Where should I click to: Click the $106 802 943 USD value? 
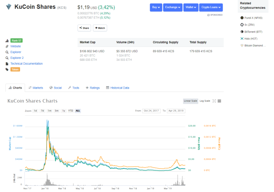coord(92,51)
